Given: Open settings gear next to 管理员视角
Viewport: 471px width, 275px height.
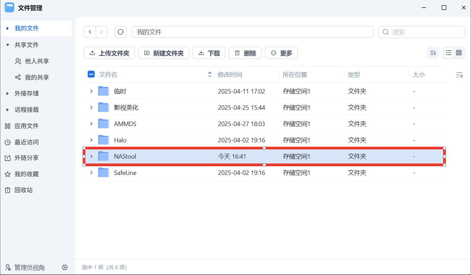Looking at the screenshot, I should 65,267.
